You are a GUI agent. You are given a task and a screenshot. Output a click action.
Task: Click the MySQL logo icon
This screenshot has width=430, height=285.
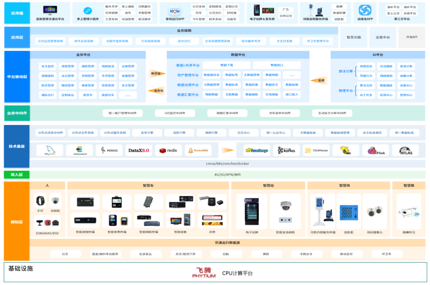coord(49,150)
